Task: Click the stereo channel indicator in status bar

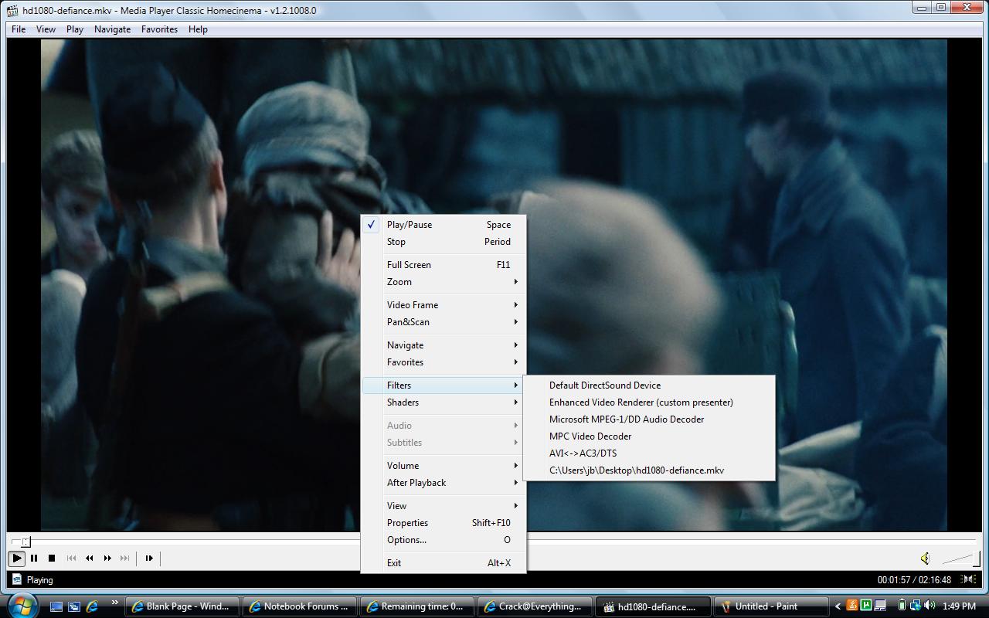Action: 969,579
